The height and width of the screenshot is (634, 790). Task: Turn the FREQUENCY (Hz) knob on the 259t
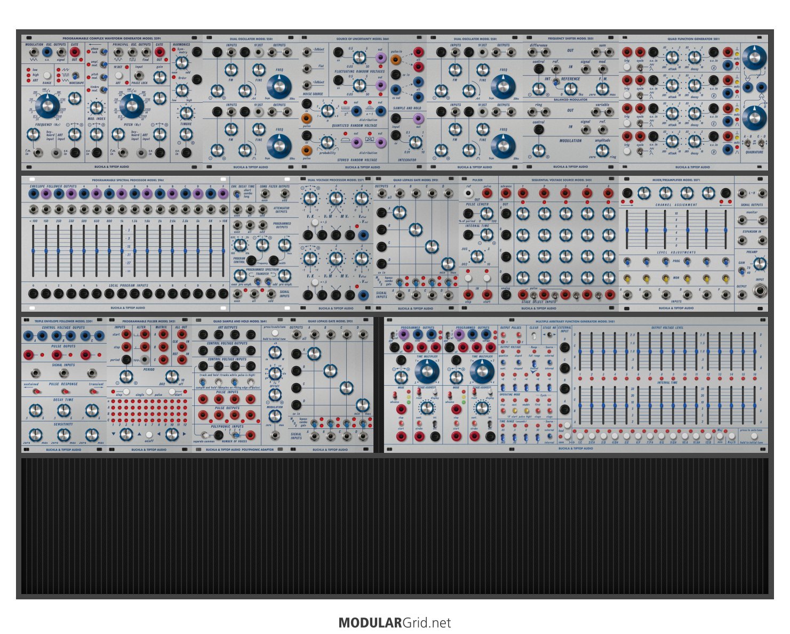(47, 106)
